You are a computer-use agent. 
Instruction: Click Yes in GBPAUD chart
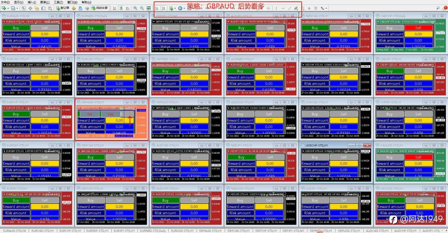click(x=111, y=114)
